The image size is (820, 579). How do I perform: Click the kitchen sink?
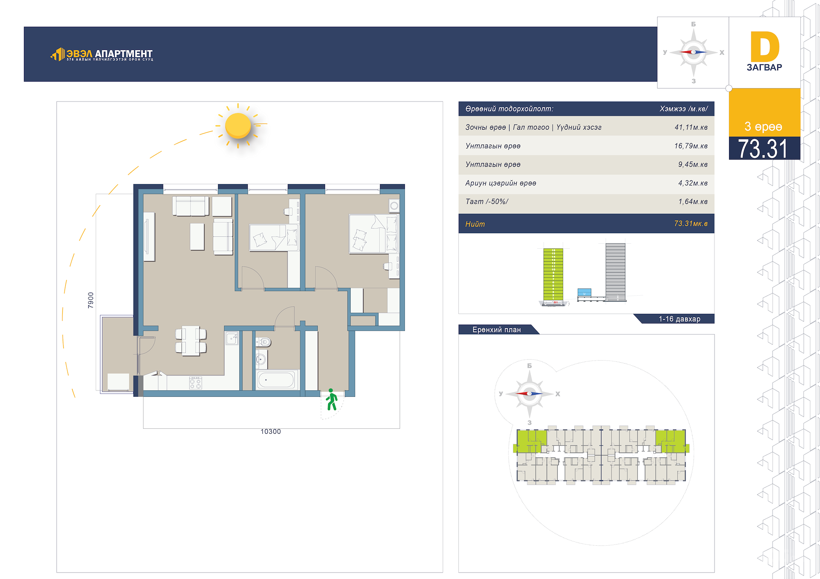point(231,338)
